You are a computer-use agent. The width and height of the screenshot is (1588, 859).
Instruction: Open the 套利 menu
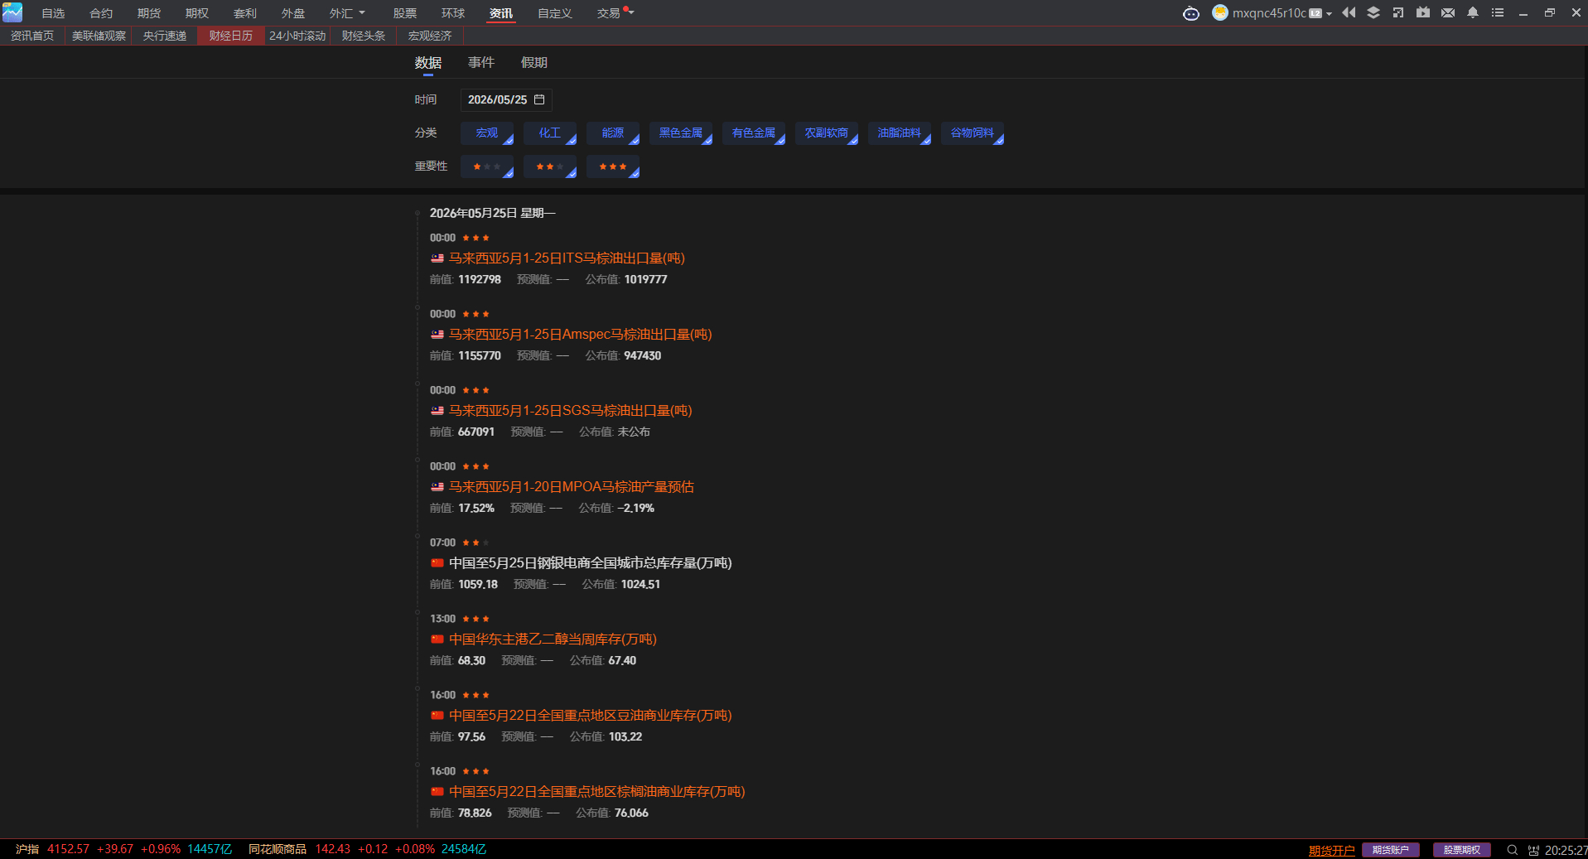(x=245, y=13)
